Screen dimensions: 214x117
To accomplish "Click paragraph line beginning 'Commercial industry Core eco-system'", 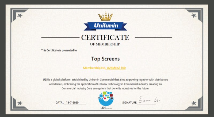I will 105,88.
